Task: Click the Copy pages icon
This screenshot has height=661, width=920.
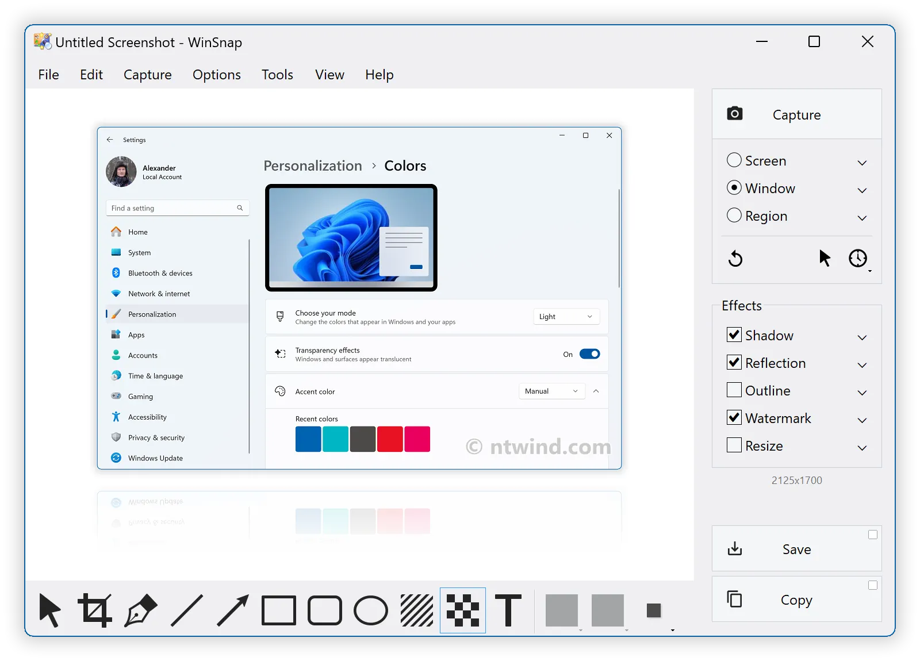Action: coord(734,599)
